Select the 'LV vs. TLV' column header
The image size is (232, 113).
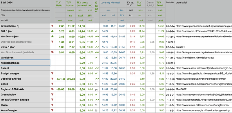pos(131,4)
